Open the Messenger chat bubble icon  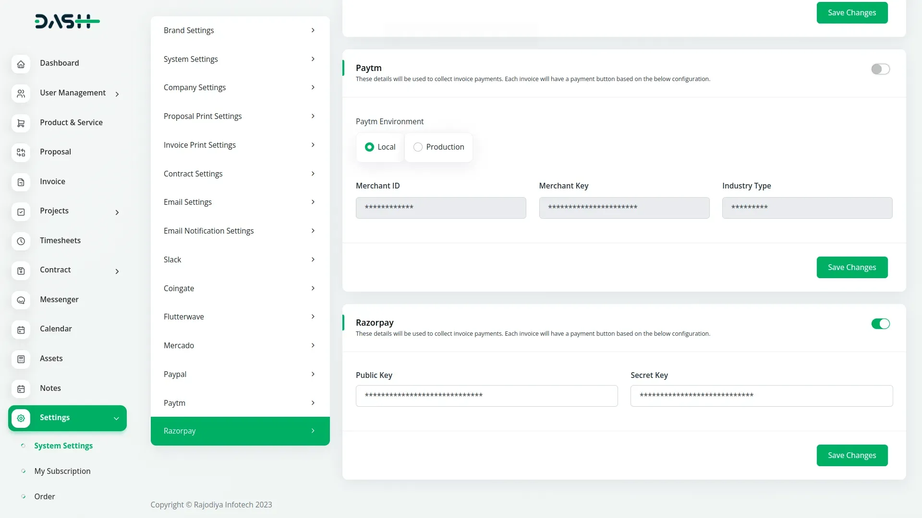pyautogui.click(x=21, y=300)
